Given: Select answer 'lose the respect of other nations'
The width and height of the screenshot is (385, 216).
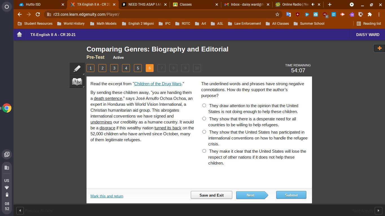Looking at the screenshot, I should pos(204,151).
